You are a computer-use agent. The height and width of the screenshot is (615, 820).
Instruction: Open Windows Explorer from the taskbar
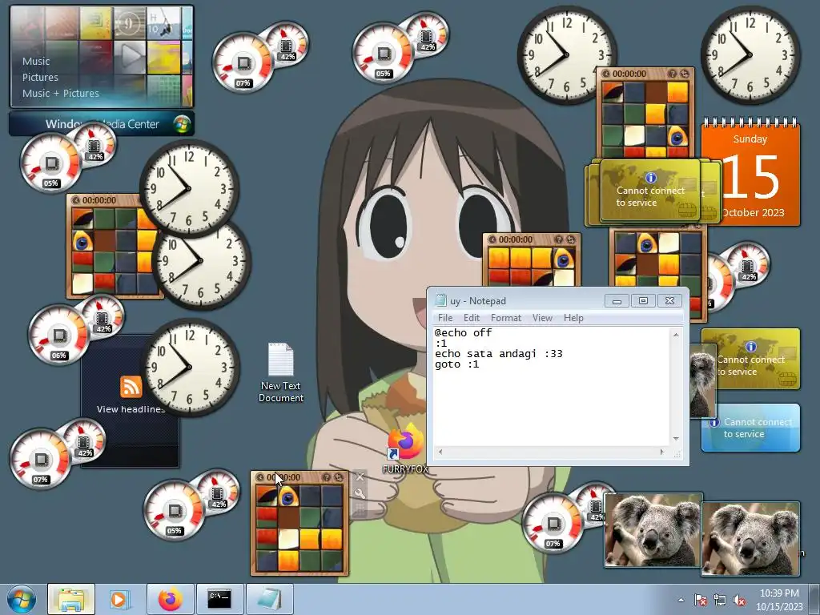coord(71,599)
